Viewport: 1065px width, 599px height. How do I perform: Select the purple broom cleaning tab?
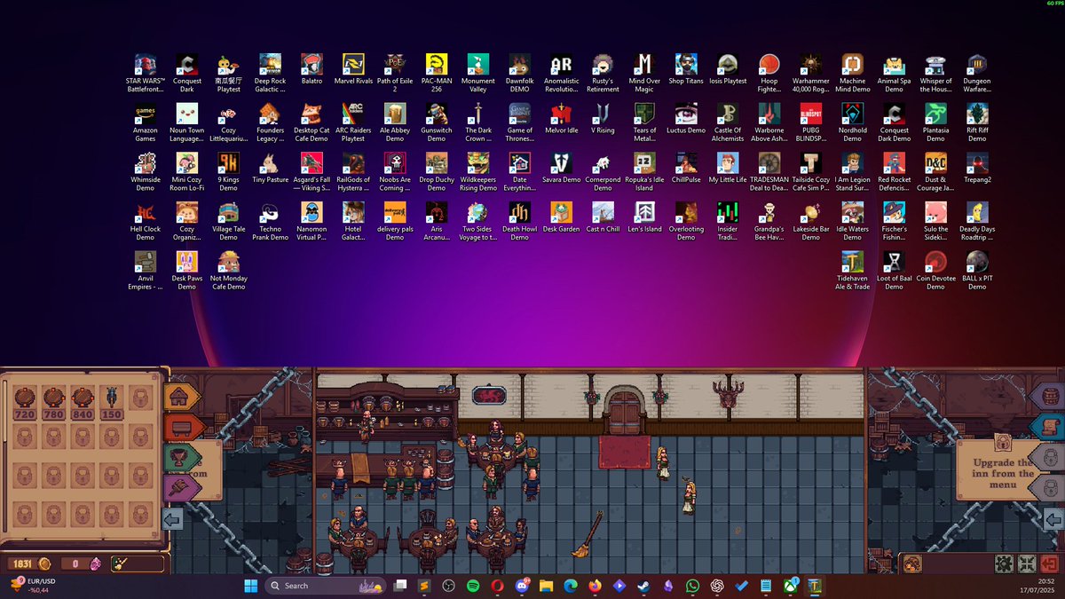pos(180,489)
